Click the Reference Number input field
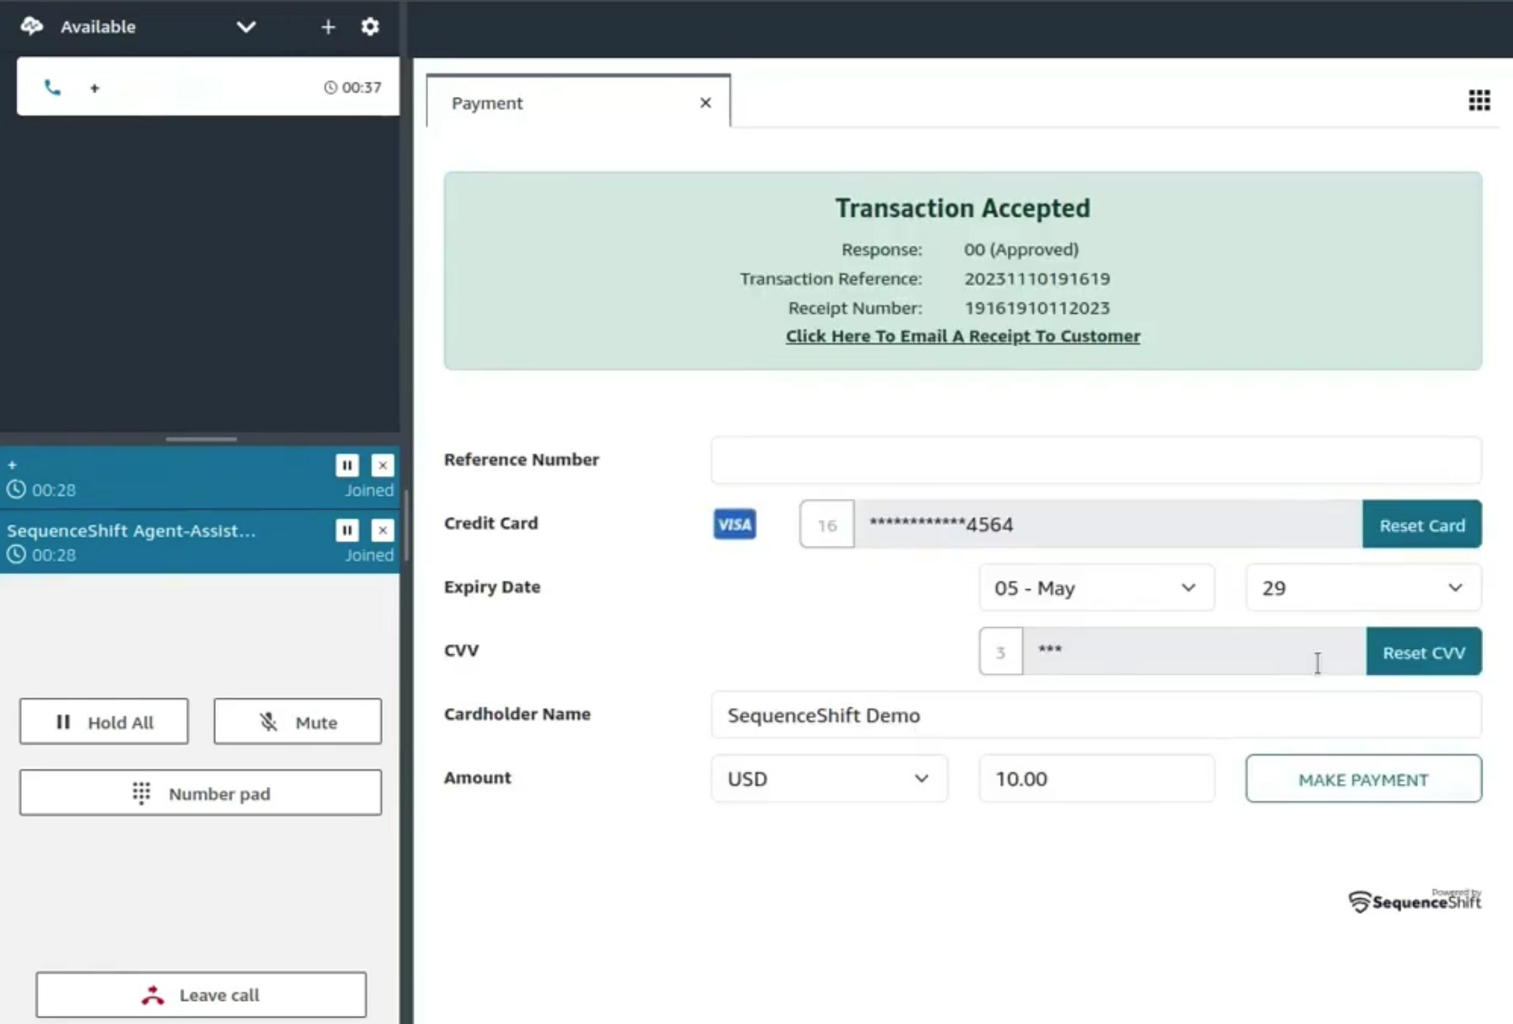The image size is (1513, 1024). tap(1096, 460)
